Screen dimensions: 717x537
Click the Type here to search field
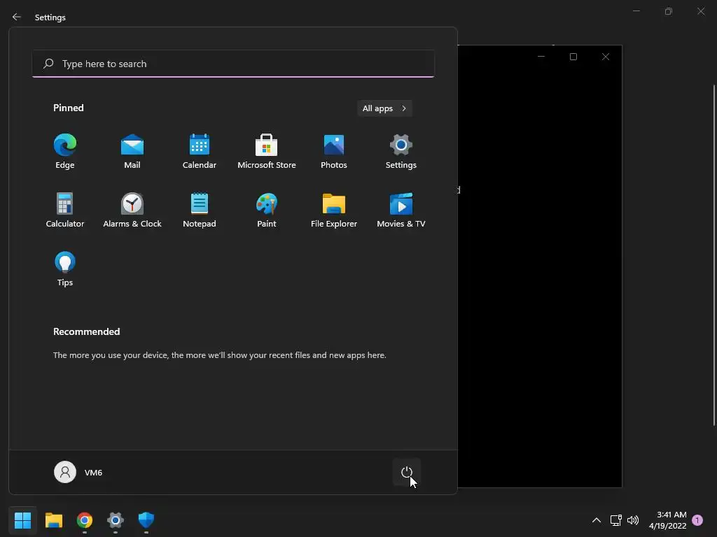(x=233, y=64)
